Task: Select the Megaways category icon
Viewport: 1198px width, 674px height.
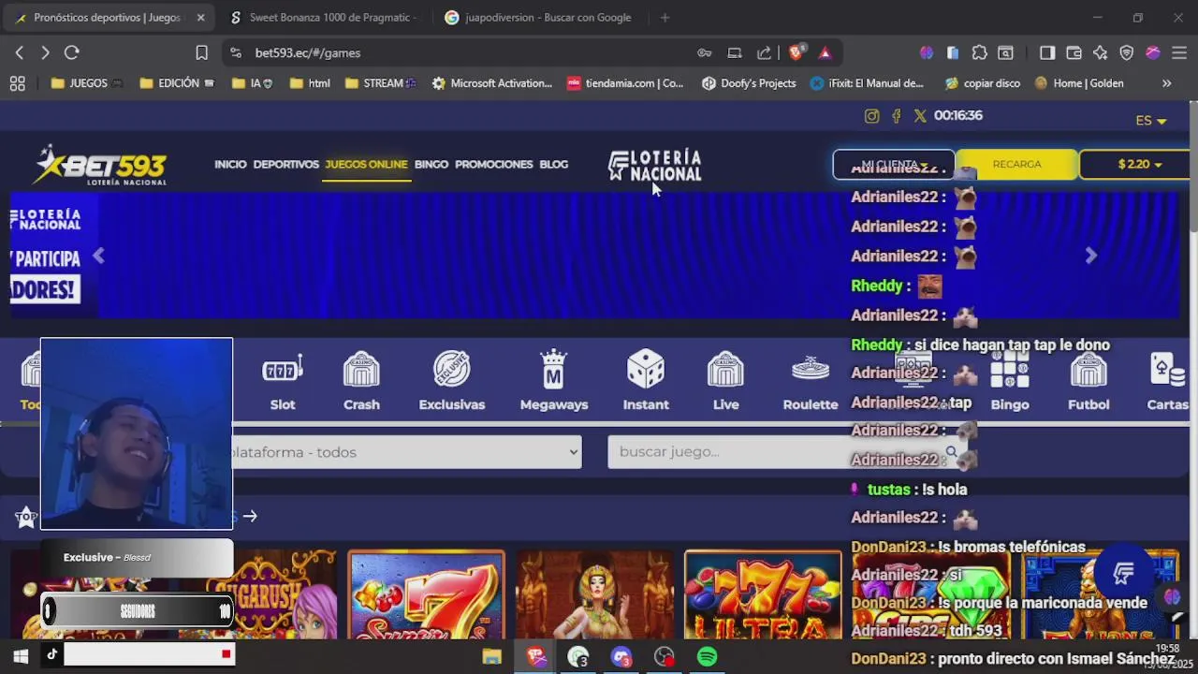Action: [554, 382]
